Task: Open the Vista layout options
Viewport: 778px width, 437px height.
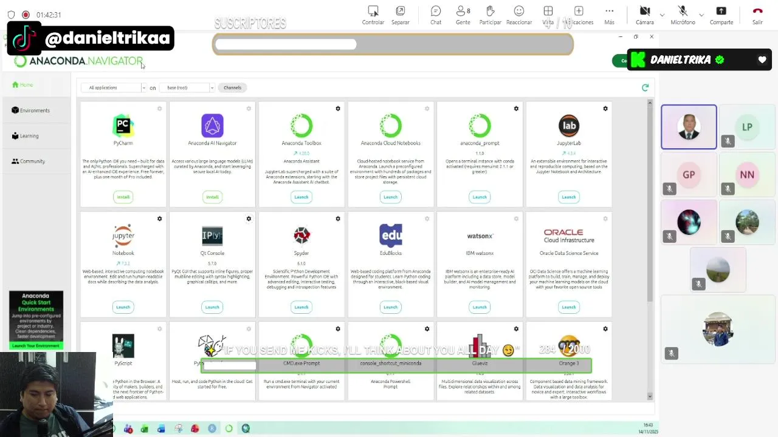Action: point(548,15)
